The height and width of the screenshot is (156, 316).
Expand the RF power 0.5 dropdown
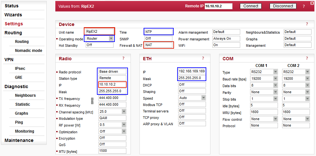(x=113, y=125)
